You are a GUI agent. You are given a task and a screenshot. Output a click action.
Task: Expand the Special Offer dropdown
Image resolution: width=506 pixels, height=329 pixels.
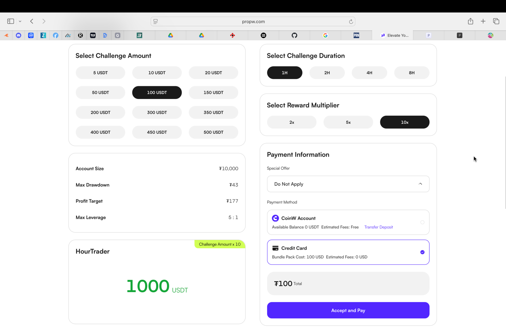point(348,184)
